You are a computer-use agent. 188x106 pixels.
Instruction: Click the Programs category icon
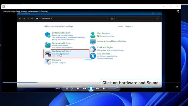(x=48, y=62)
